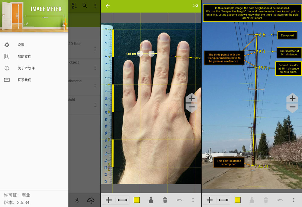Click the 9 ft pole label
This screenshot has height=207, width=302.
pos(262,51)
